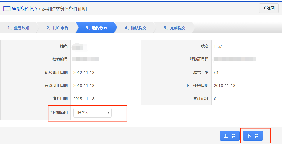
Task: Click the 累计记分 value 0
Action: click(215, 99)
